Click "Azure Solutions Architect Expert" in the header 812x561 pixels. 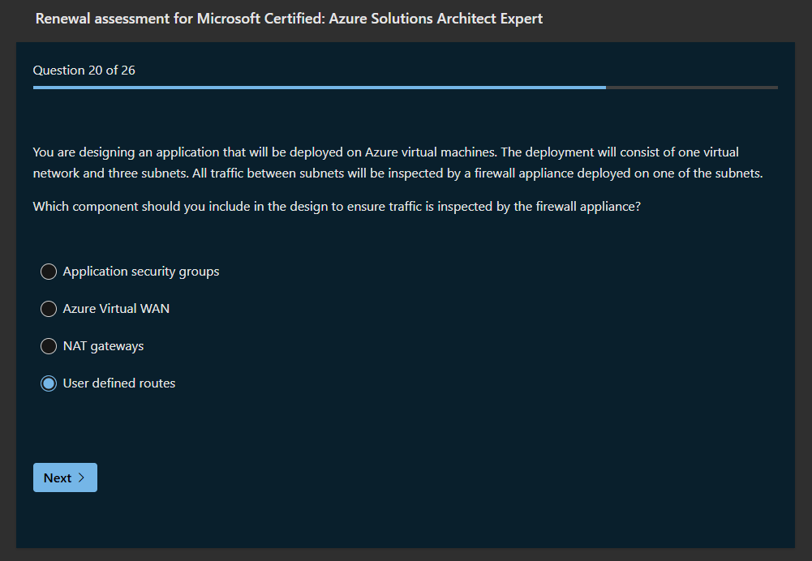coord(436,18)
